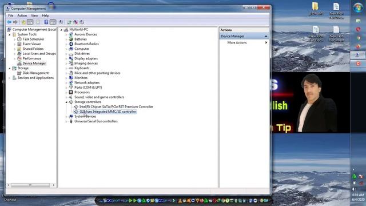Click the Processors category icon

[x=71, y=92]
